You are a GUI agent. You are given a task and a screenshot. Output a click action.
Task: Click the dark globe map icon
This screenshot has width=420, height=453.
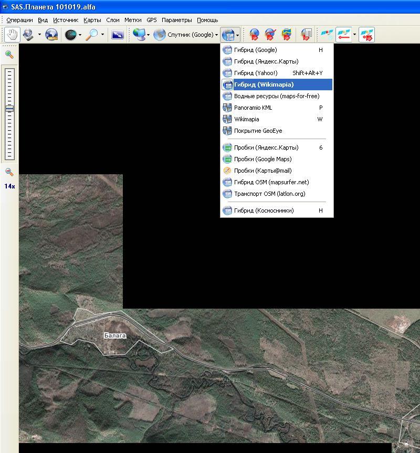click(70, 35)
